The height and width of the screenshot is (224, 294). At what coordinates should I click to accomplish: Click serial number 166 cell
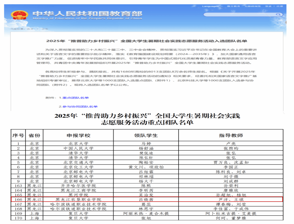tap(18, 199)
